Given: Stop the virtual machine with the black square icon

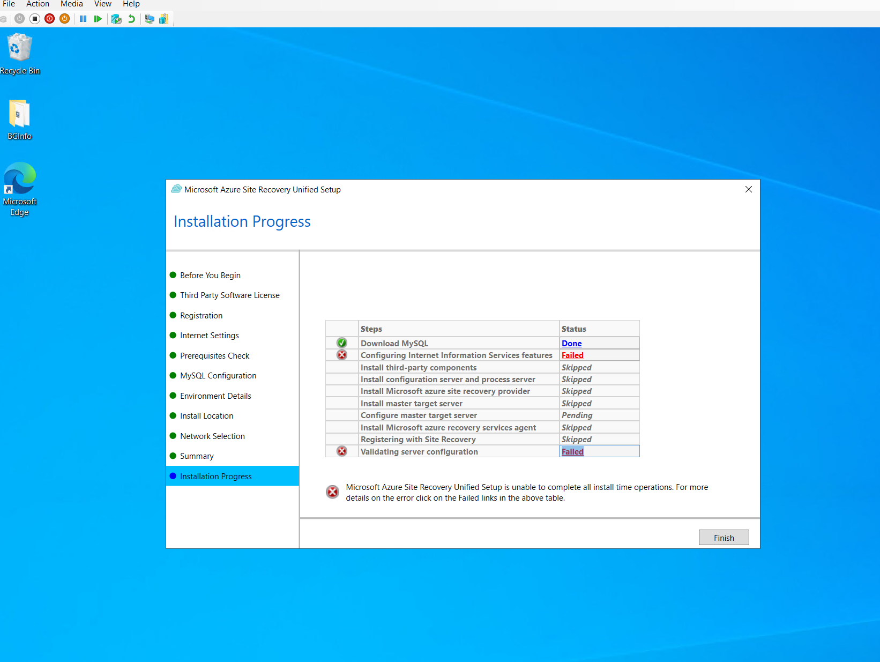Looking at the screenshot, I should tap(35, 19).
